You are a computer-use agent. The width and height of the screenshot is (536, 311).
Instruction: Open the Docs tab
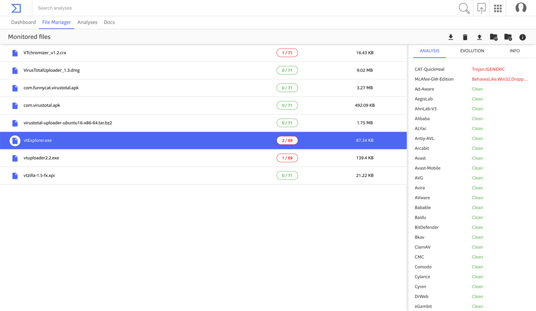coord(109,22)
